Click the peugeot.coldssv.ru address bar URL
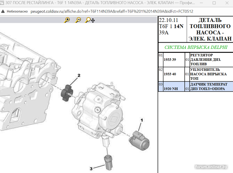This screenshot has height=173, width=233. [x=112, y=11]
